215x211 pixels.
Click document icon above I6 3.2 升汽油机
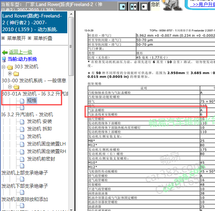coord(22,108)
